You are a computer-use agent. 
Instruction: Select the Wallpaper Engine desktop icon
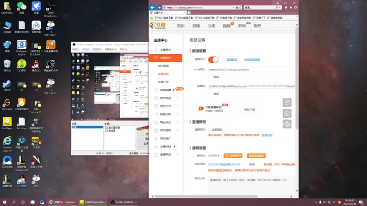pyautogui.click(x=22, y=48)
